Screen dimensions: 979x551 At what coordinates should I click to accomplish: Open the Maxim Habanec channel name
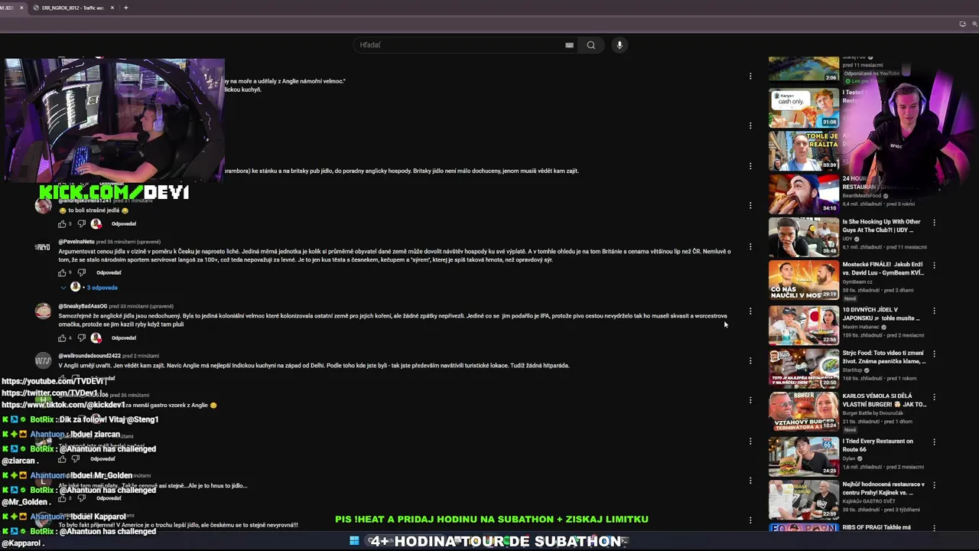861,327
